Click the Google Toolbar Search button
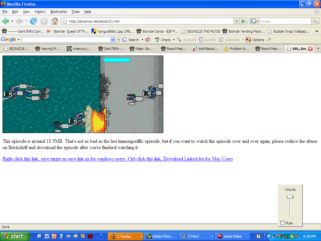 (131, 40)
